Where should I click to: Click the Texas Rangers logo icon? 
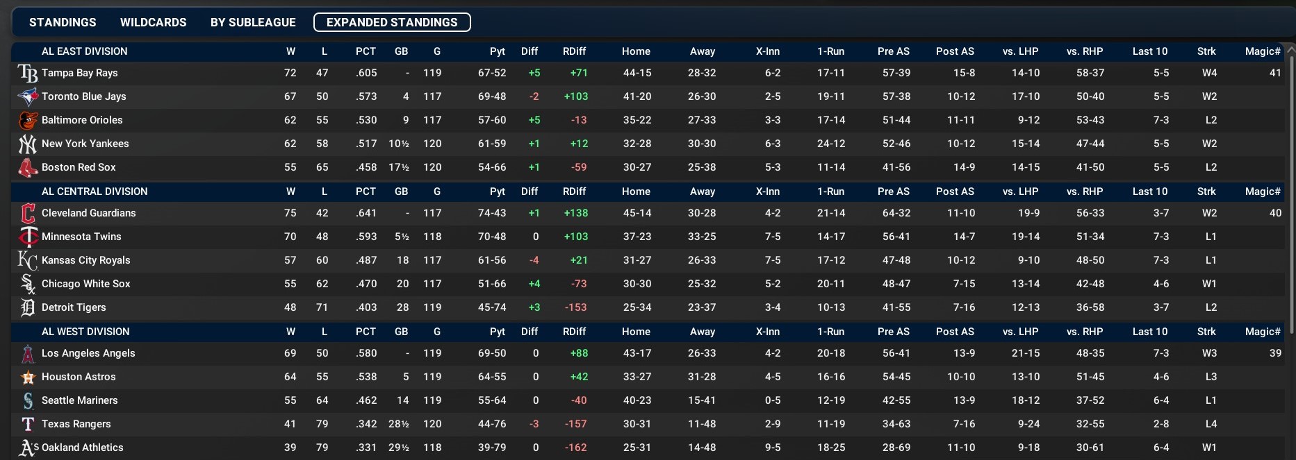[28, 424]
